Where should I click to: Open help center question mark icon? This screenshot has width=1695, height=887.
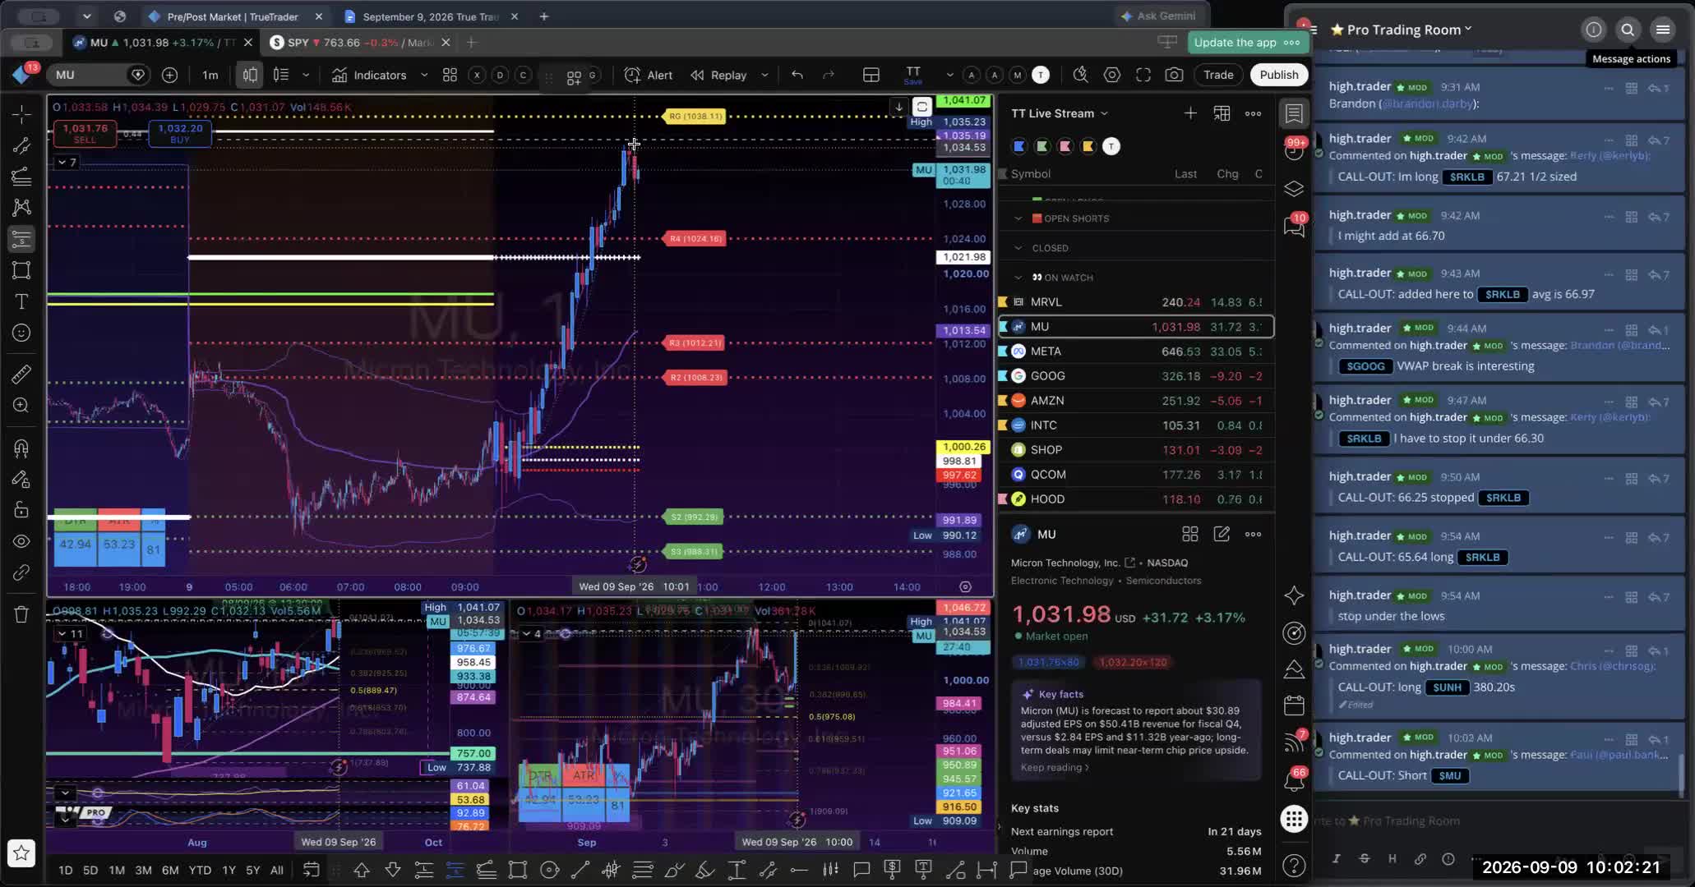pos(1294,866)
